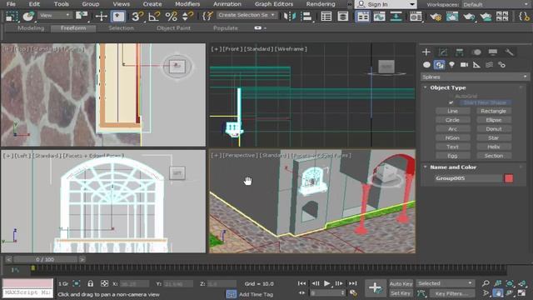Image resolution: width=533 pixels, height=300 pixels.
Task: Open the Hierarchy panel icon
Action: pos(460,52)
